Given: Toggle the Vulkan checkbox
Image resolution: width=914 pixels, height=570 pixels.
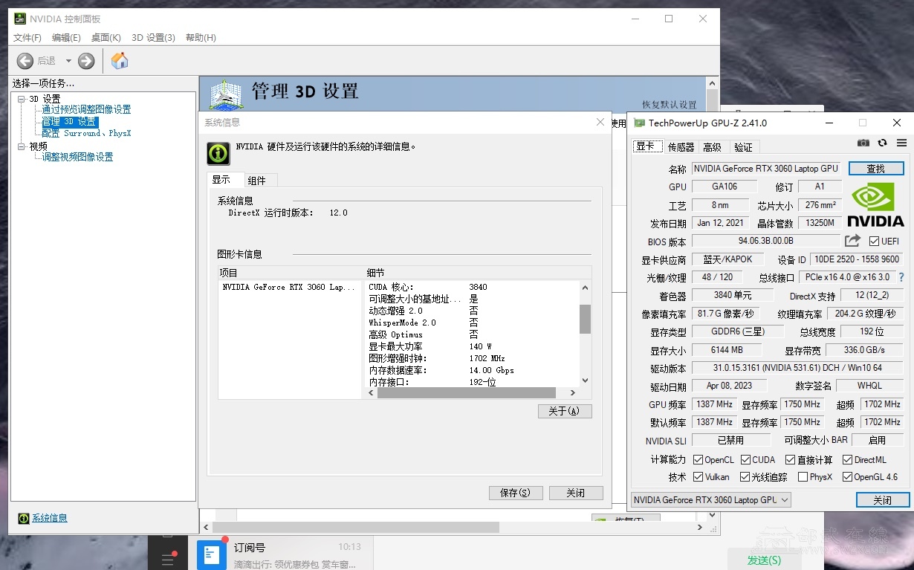Looking at the screenshot, I should pos(698,477).
